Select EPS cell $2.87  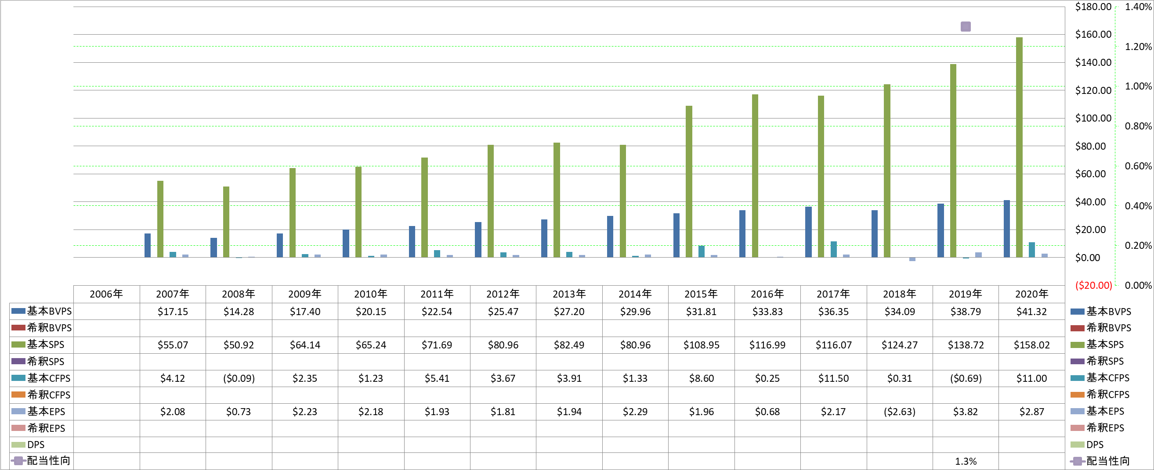click(x=1032, y=412)
